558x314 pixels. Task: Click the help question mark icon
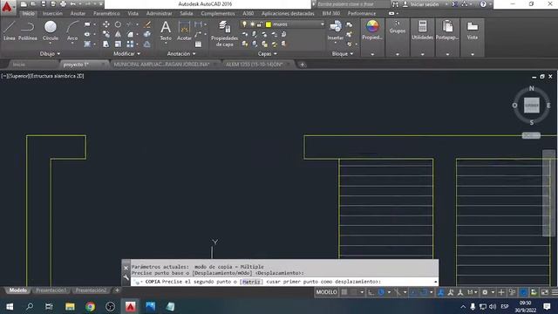click(x=483, y=3)
